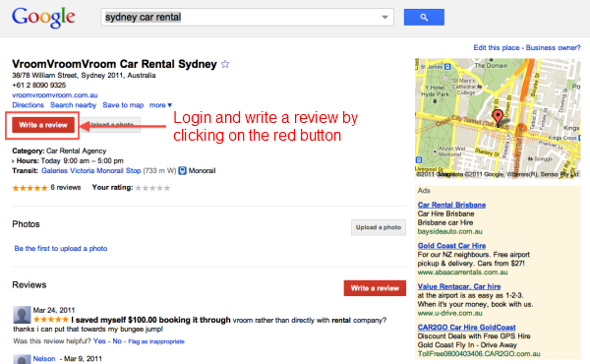This screenshot has height=364, width=590.
Task: Click the Nelson reviewer avatar thumbnail
Action: pos(22,359)
